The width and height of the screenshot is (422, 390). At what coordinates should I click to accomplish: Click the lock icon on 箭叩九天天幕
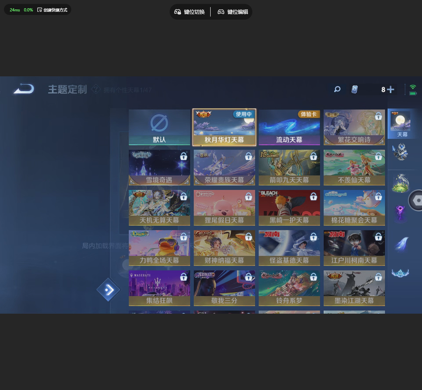(x=313, y=156)
